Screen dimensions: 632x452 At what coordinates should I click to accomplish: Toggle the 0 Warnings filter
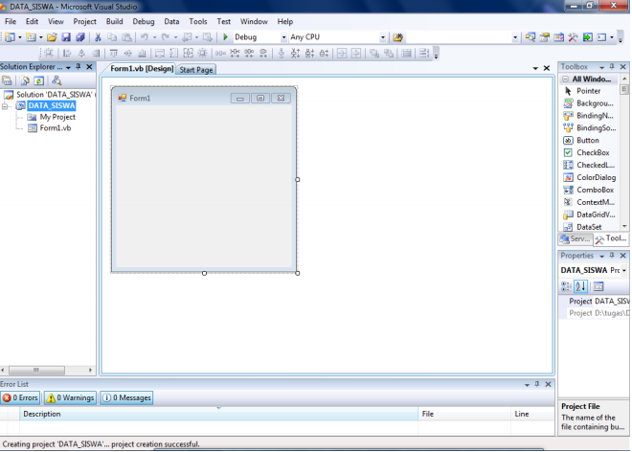point(71,398)
